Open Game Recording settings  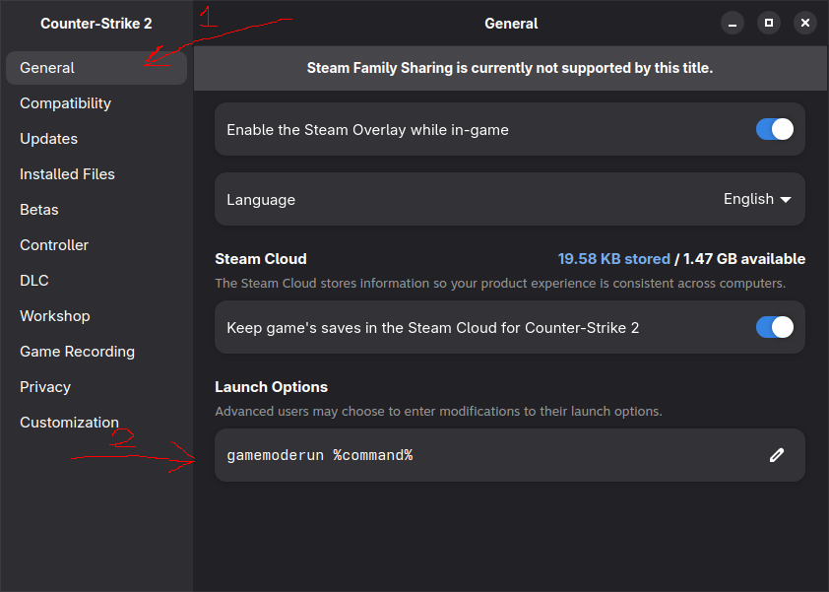77,352
